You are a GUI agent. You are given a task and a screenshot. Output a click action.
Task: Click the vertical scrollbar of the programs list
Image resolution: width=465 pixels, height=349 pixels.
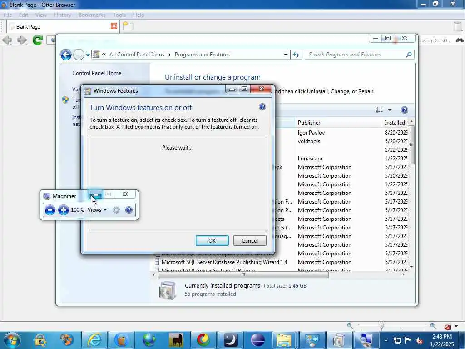(x=411, y=145)
